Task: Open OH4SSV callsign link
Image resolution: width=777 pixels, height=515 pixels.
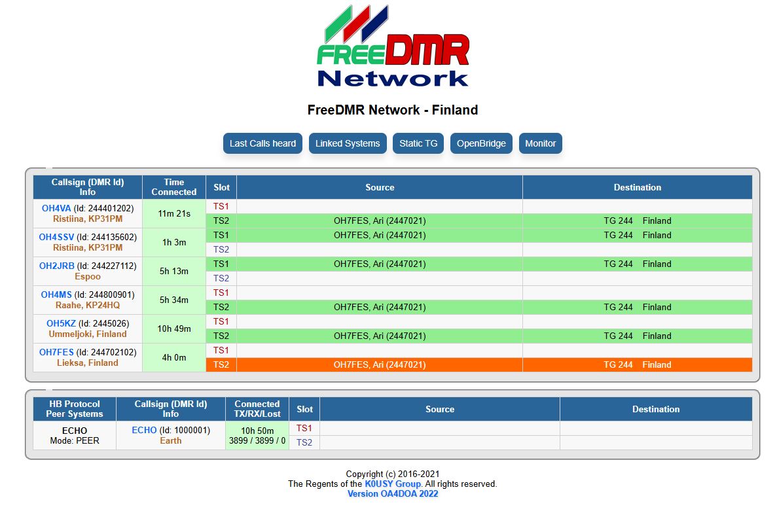Action: [56, 237]
